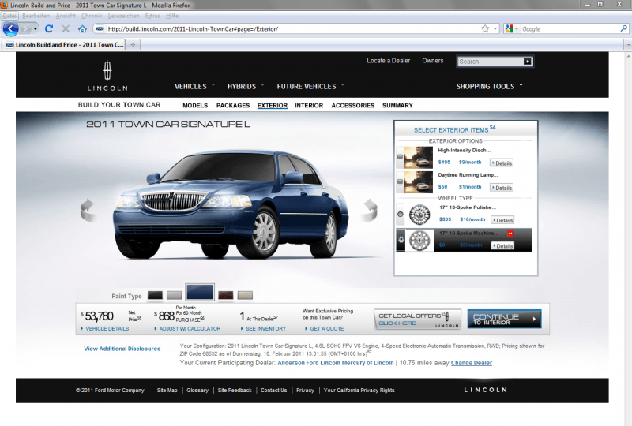Switch to the PACKAGES step tab
Viewport: 632px width, 426px height.
coord(233,106)
